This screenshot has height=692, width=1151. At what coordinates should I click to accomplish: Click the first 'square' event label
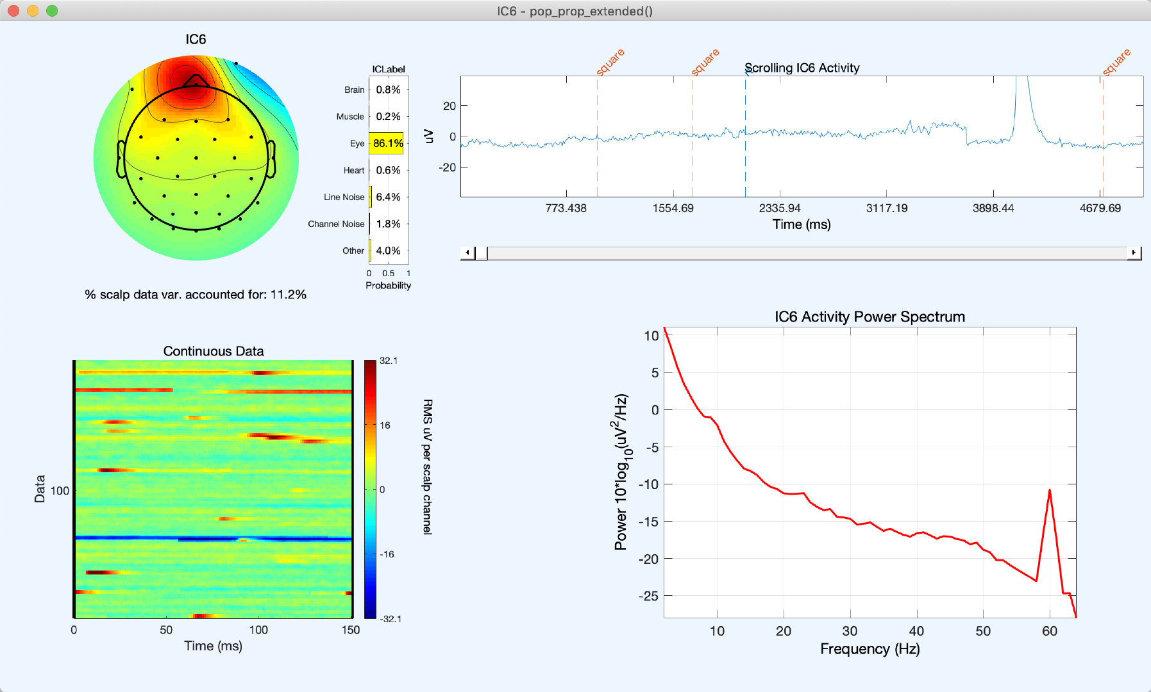610,62
